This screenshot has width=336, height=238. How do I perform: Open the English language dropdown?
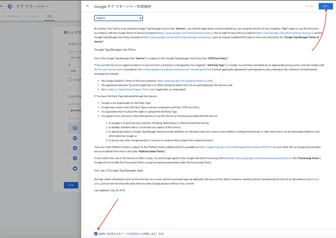[x=118, y=18]
